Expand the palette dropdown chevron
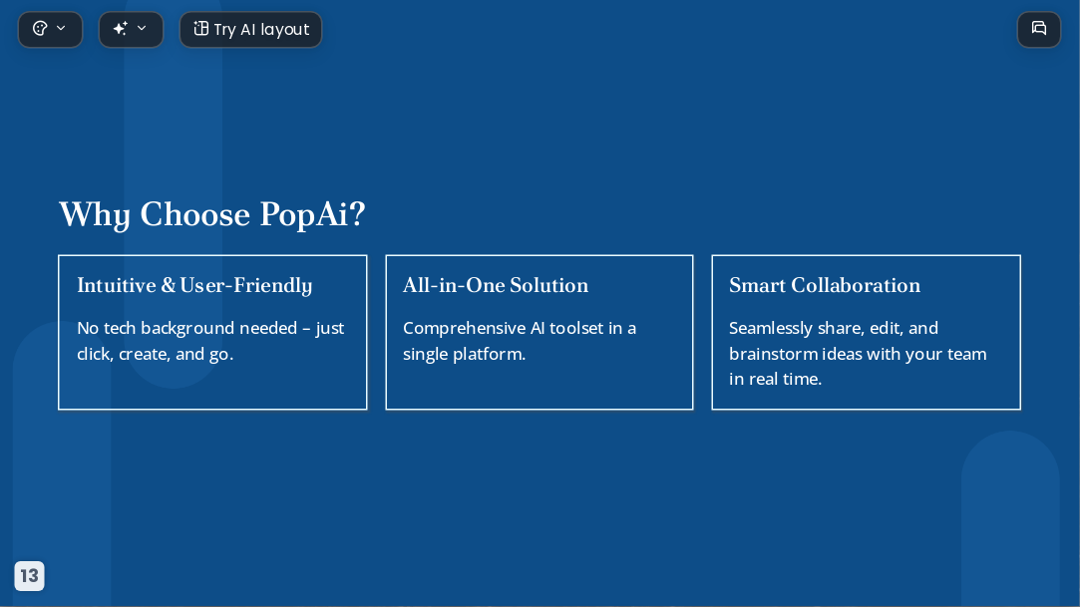The width and height of the screenshot is (1080, 607). pos(61,28)
